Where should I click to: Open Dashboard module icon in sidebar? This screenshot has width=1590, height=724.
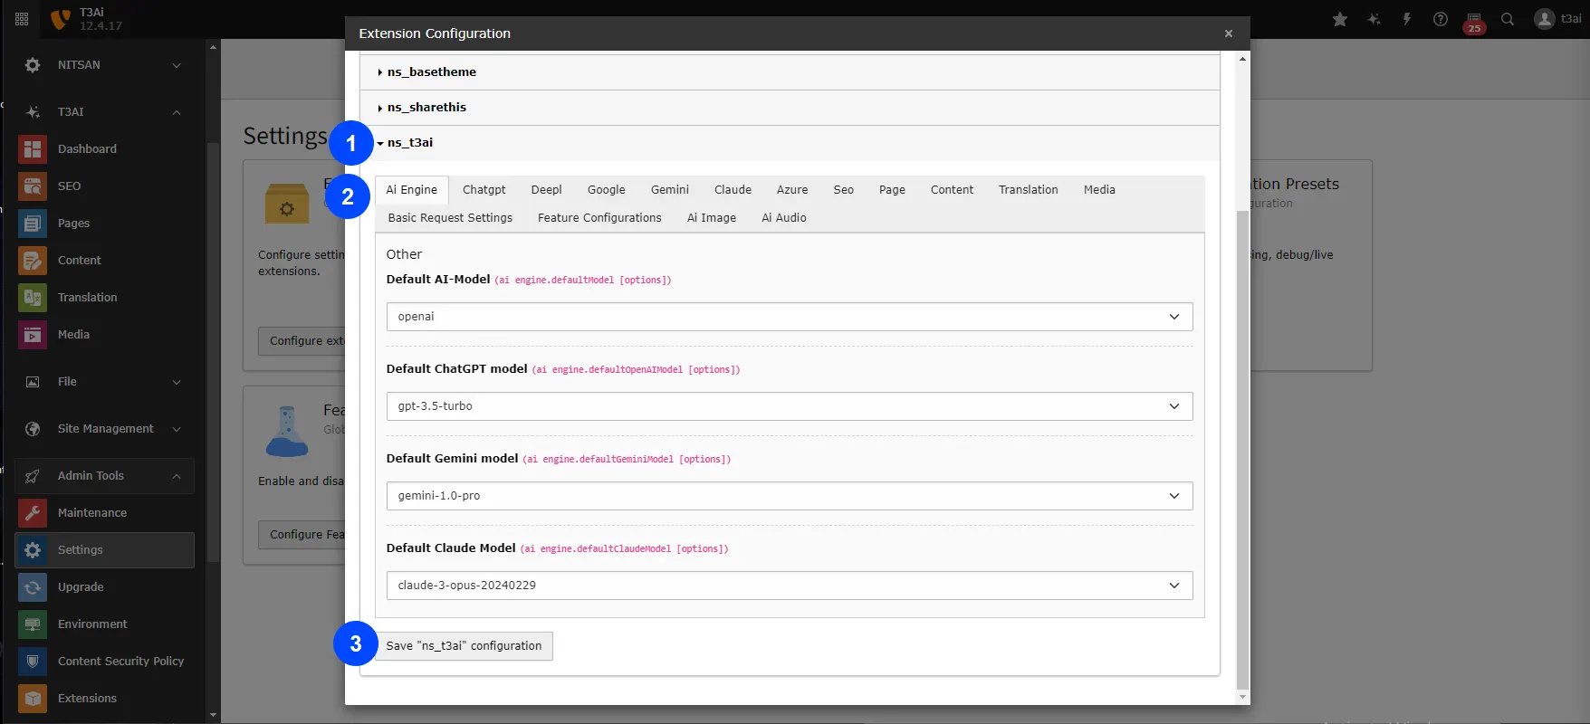coord(33,149)
